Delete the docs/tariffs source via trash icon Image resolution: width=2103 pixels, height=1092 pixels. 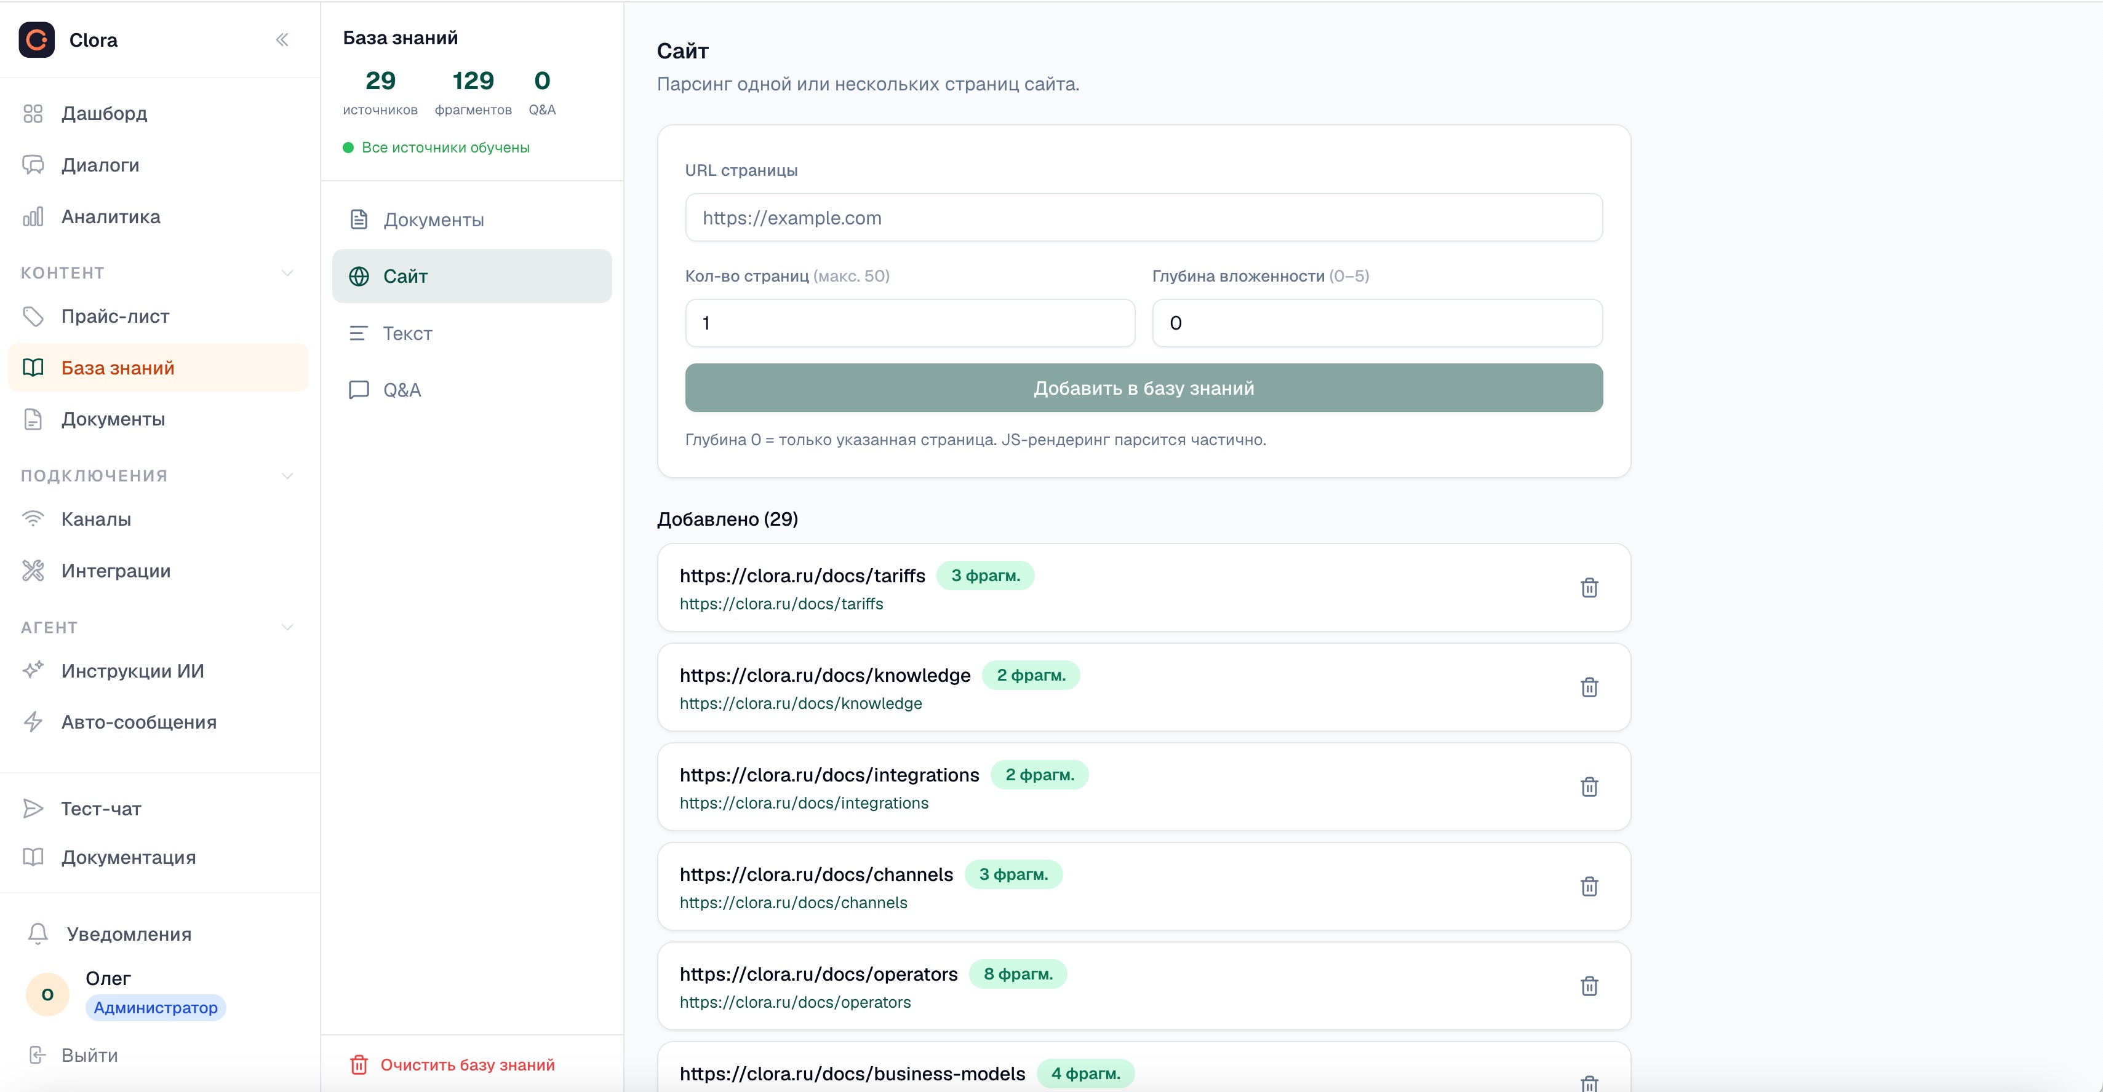coord(1589,588)
